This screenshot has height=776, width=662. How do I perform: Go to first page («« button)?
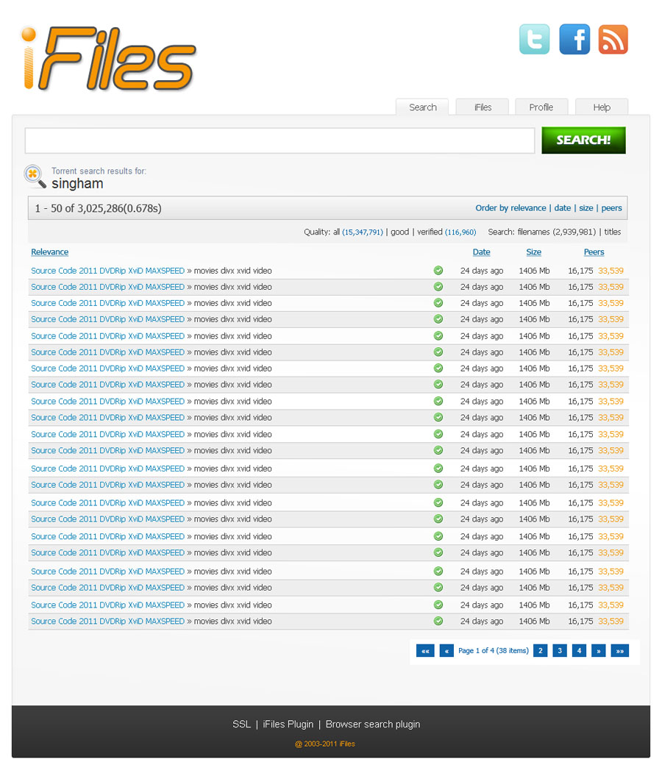click(425, 651)
